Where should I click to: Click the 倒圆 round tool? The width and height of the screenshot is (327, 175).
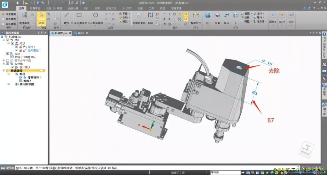tap(245, 14)
